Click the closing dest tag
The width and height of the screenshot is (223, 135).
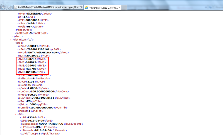click(x=18, y=36)
